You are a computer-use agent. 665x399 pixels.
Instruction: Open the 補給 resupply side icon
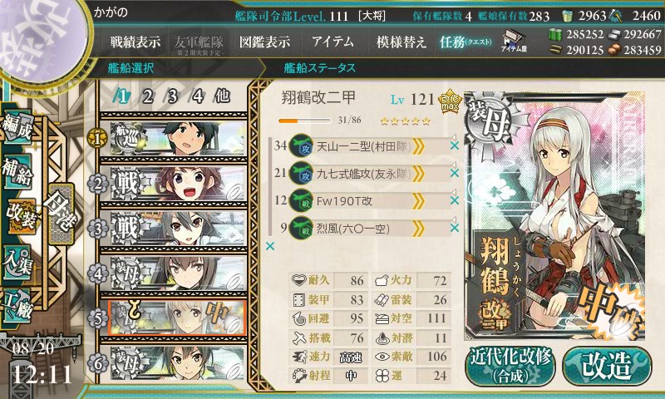coord(17,171)
